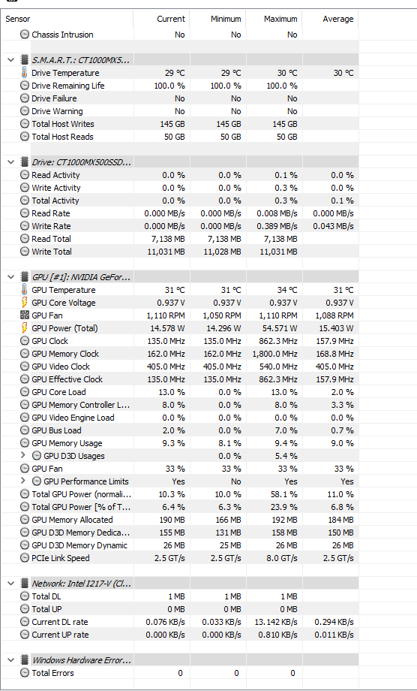Collapse the Drive CT1000MX500SSD group
The width and height of the screenshot is (417, 691).
tap(11, 162)
